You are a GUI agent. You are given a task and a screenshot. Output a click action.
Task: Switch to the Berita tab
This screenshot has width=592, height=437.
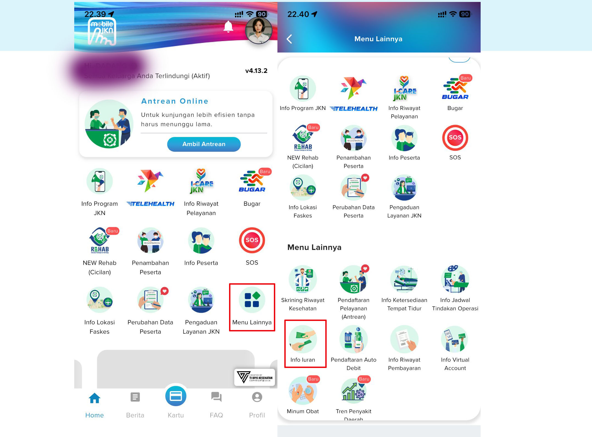click(135, 405)
